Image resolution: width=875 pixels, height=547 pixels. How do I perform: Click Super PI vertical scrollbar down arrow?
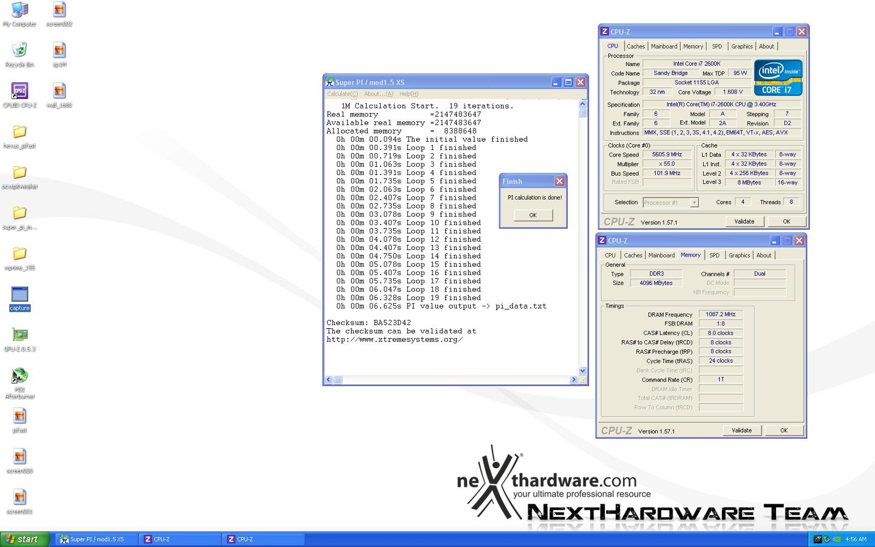[x=582, y=370]
